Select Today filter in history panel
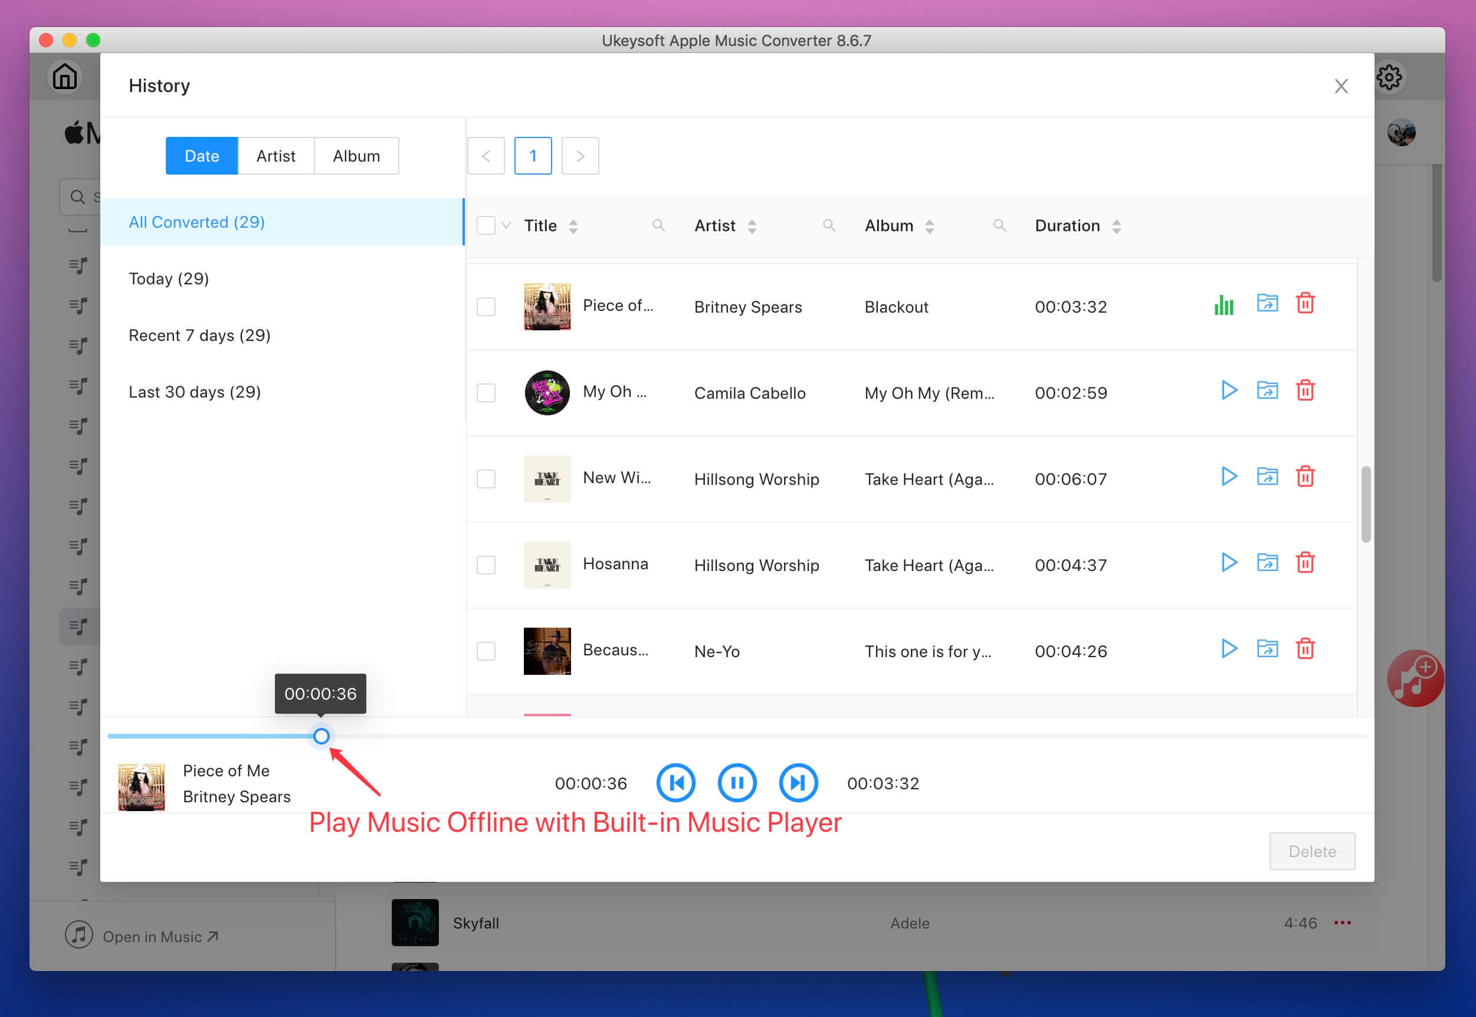Screen dimensions: 1476x1017 169,278
